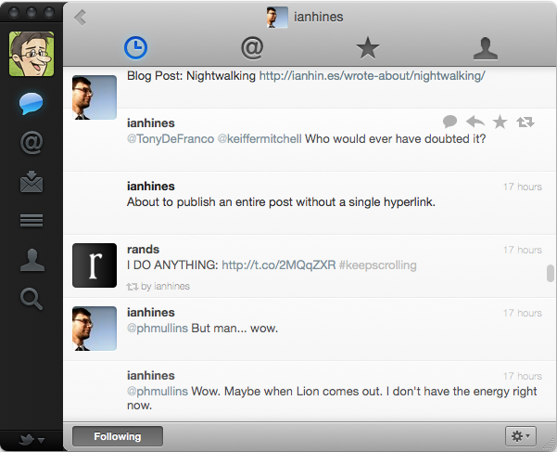
Task: Open the #keepscrolling hashtag
Action: click(x=377, y=265)
